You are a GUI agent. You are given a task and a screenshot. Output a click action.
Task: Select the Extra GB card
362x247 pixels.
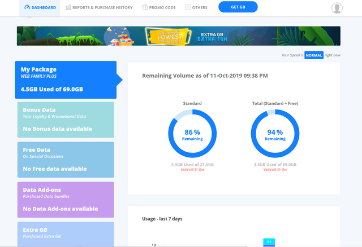pos(66,234)
